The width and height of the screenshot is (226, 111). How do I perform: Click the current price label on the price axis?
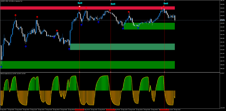coord(222,20)
